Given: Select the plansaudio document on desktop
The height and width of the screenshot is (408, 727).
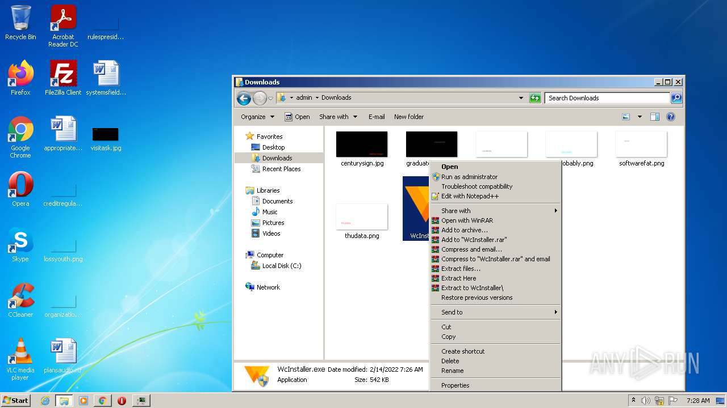Looking at the screenshot, I should click(x=63, y=356).
